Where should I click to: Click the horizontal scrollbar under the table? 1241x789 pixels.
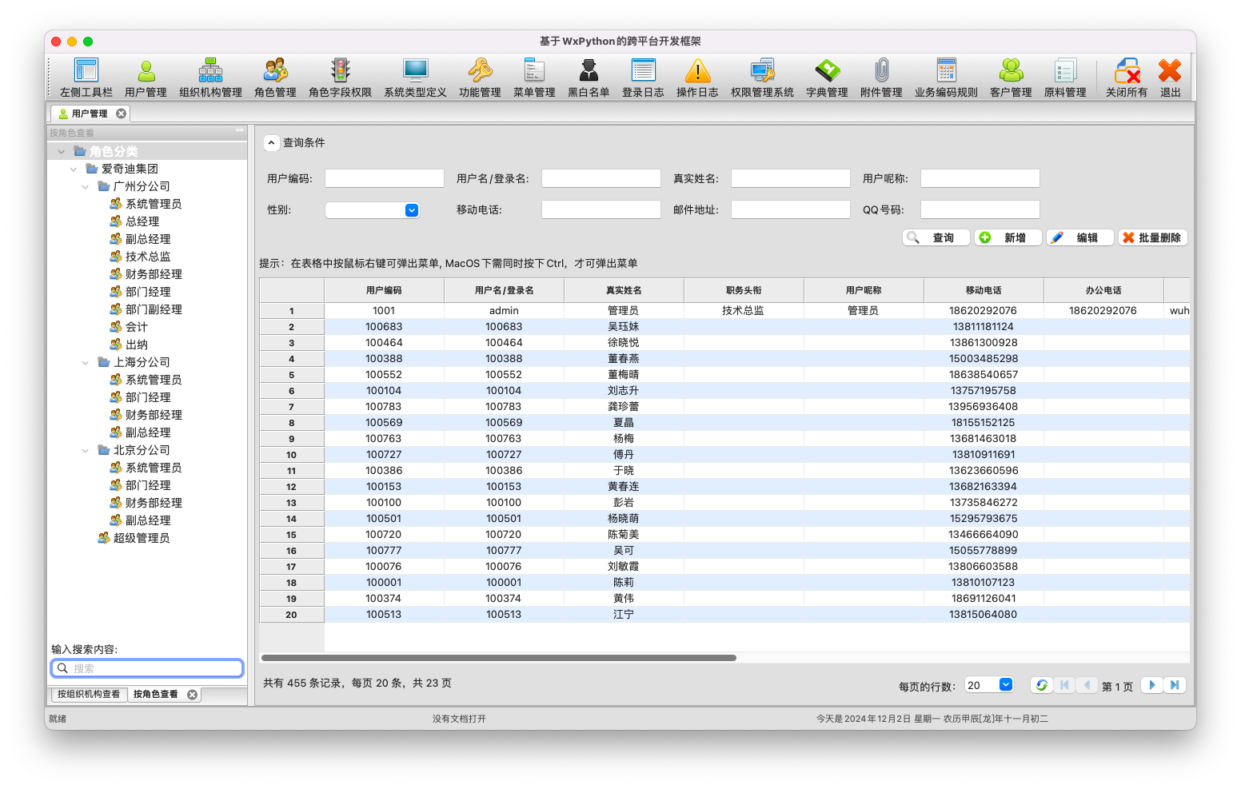click(x=498, y=659)
